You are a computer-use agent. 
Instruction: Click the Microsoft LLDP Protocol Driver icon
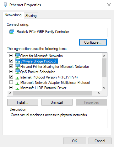pos(17,89)
